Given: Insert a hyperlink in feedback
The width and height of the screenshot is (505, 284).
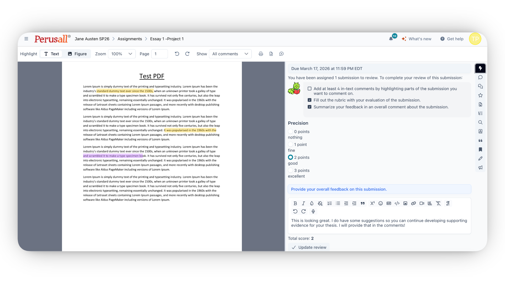Looking at the screenshot, I should [413, 203].
